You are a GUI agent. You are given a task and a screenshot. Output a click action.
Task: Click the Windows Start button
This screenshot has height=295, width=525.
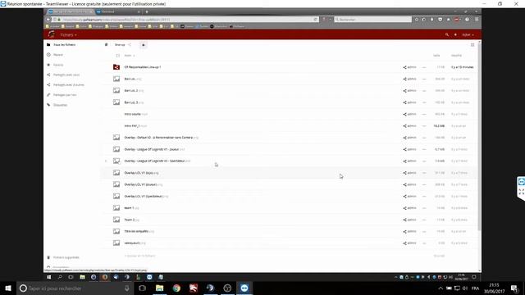[x=8, y=288]
